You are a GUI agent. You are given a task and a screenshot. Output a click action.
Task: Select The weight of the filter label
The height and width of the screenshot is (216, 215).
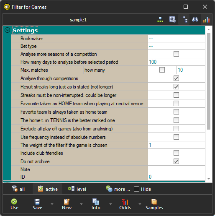[64, 145]
